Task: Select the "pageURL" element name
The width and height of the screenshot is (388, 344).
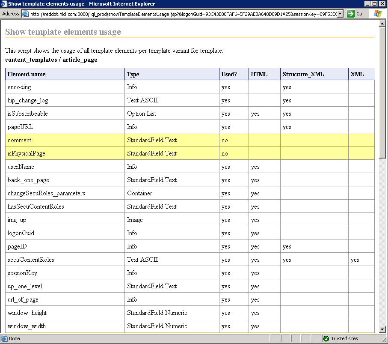Action: point(20,127)
